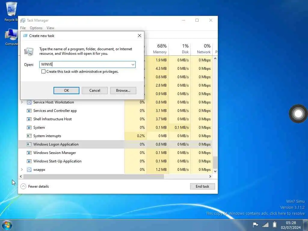308x231 pixels.
Task: Click the 3.7 MB memory value
Action: 161,119
